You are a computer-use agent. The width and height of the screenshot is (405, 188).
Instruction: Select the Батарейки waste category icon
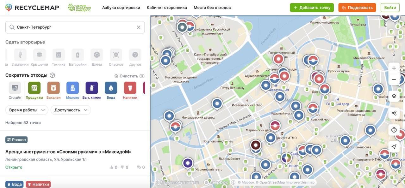(78, 55)
